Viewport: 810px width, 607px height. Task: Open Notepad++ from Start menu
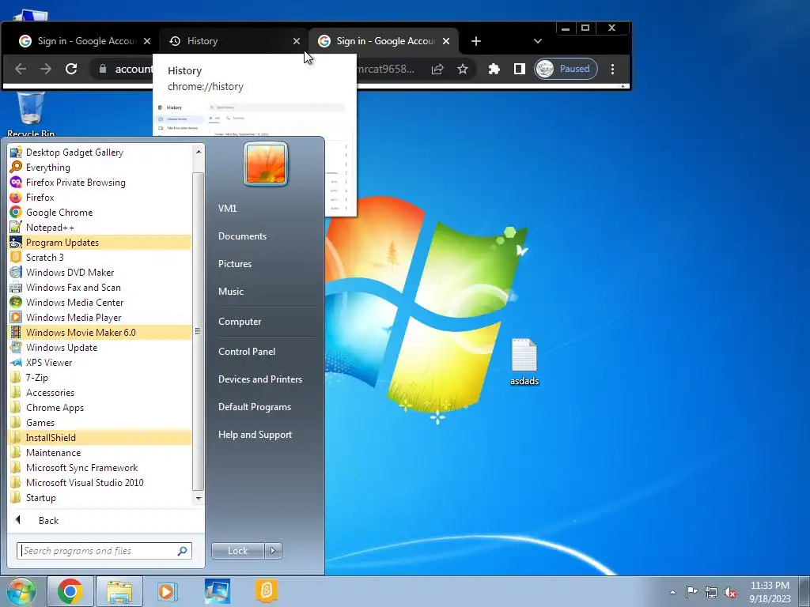pyautogui.click(x=100, y=227)
